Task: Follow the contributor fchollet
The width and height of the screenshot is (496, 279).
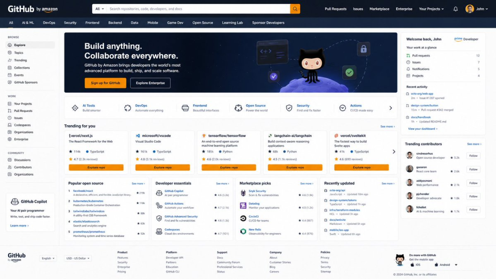Action: [x=473, y=210]
